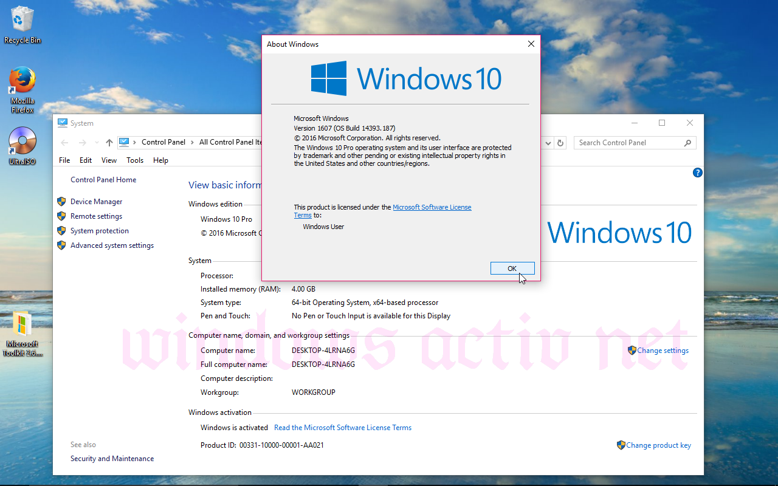The height and width of the screenshot is (486, 778).
Task: Open the Help menu
Action: point(160,160)
